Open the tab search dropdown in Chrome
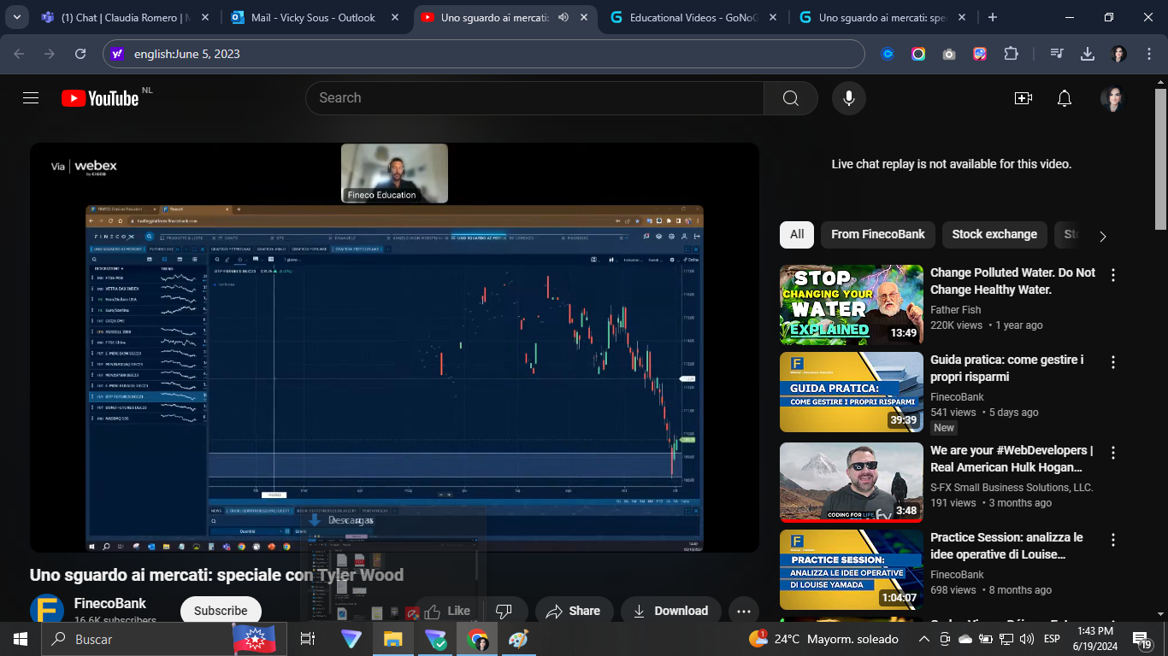1168x656 pixels. (17, 17)
